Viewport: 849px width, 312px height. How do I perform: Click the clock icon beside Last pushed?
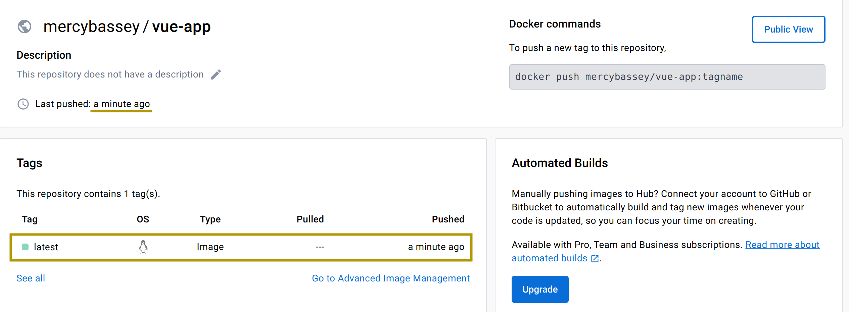pos(23,104)
